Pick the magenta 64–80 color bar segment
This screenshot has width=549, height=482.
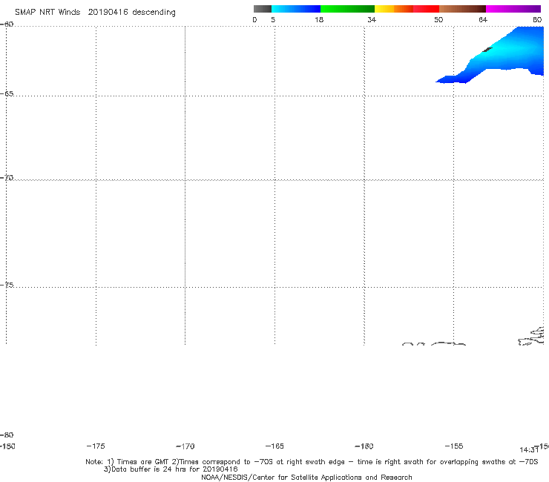pyautogui.click(x=513, y=9)
